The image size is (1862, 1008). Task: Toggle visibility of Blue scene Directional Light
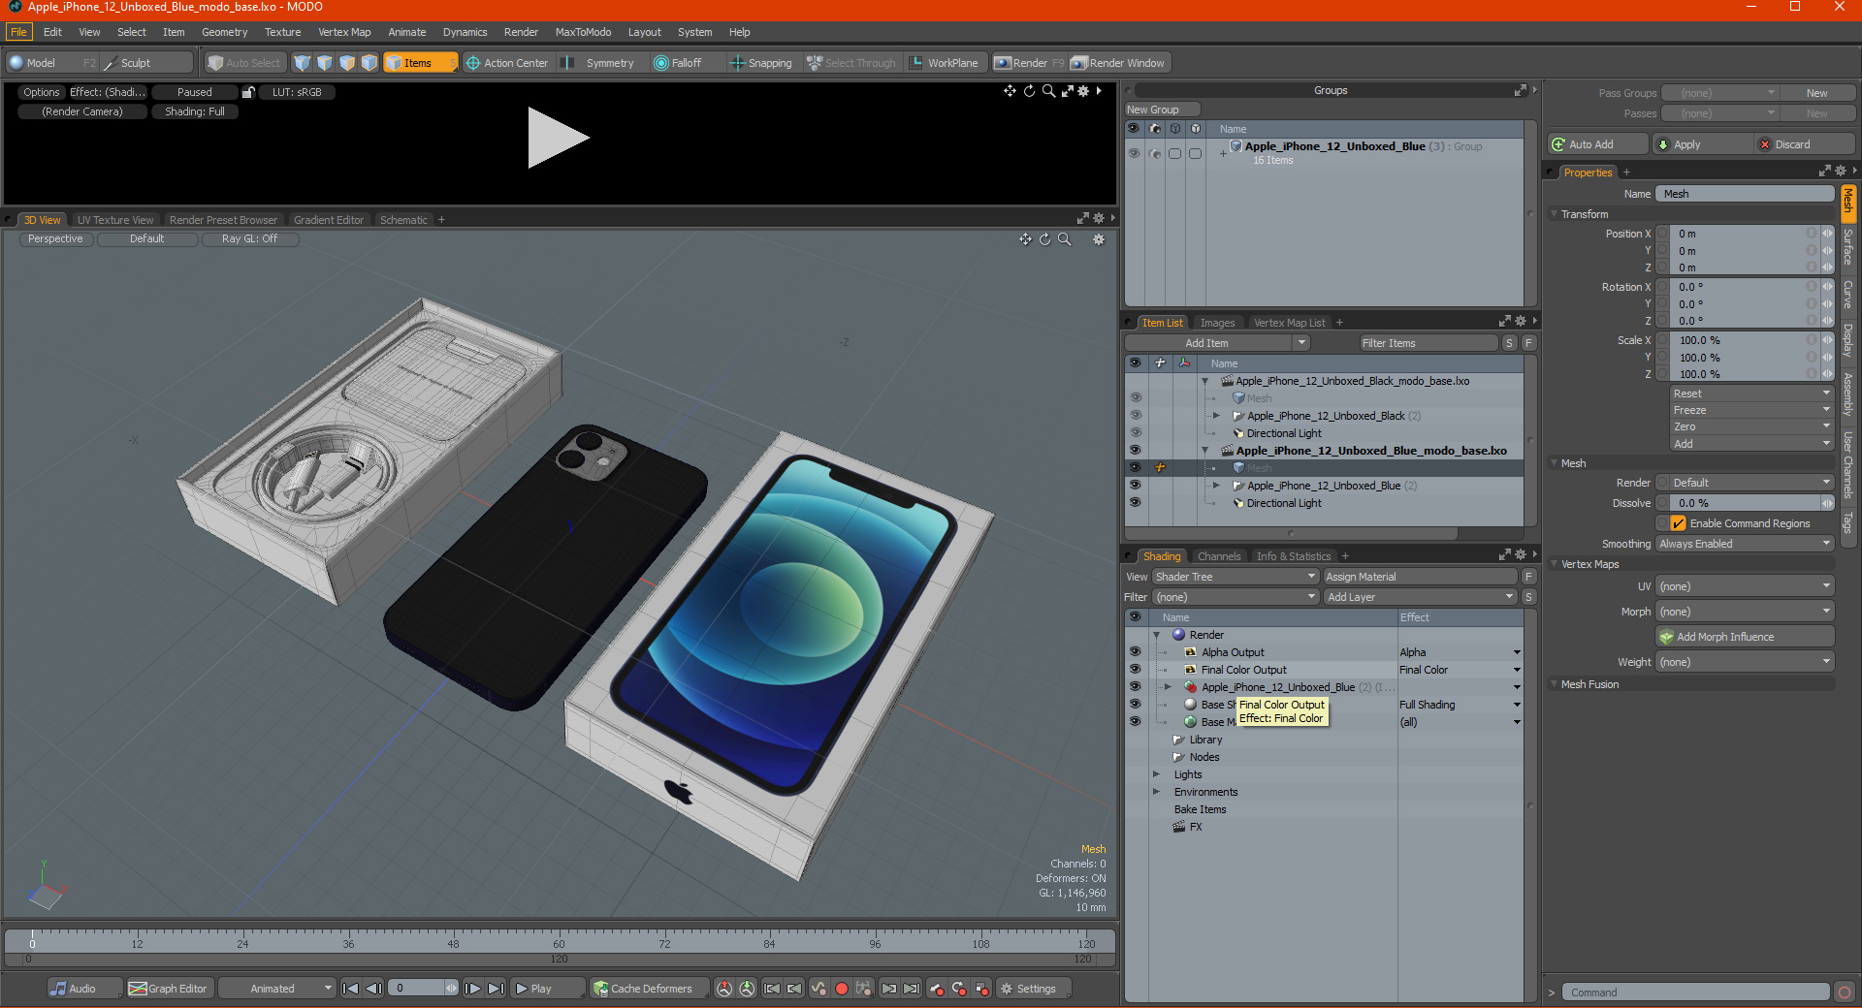[1135, 502]
